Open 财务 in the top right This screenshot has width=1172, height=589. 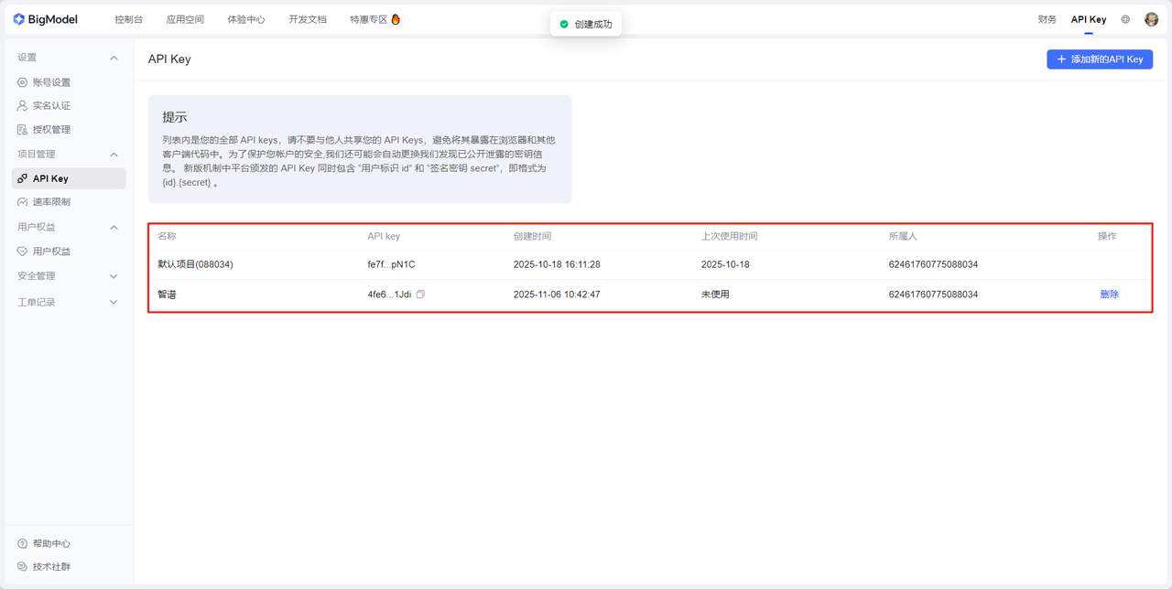[1047, 19]
